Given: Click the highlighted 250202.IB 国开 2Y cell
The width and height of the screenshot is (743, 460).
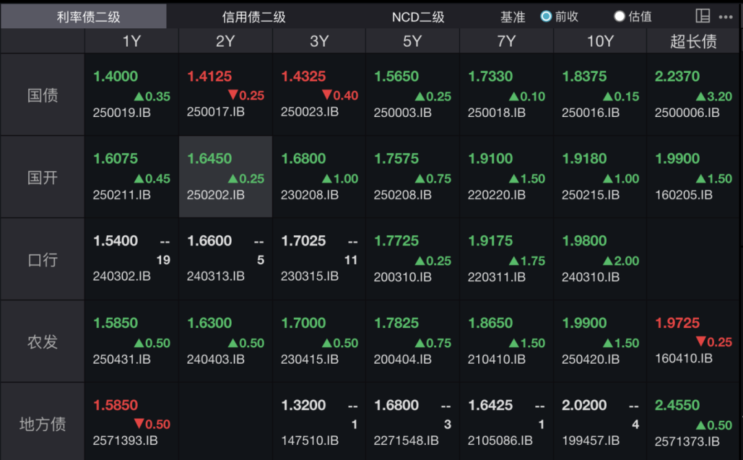Looking at the screenshot, I should click(x=226, y=177).
